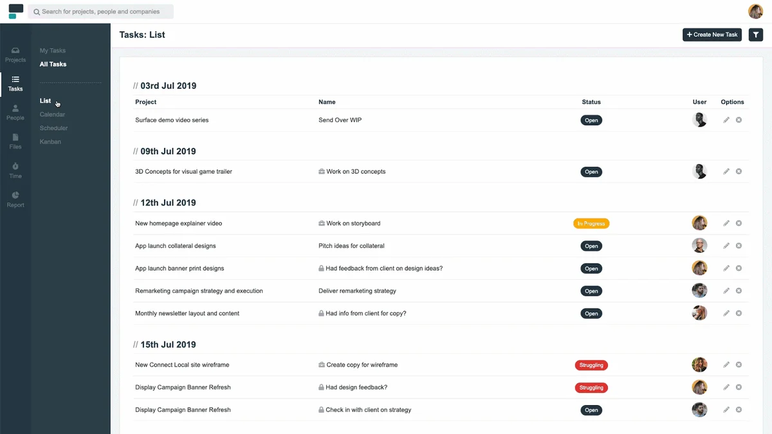Click the "In Progress" status badge

[591, 222]
